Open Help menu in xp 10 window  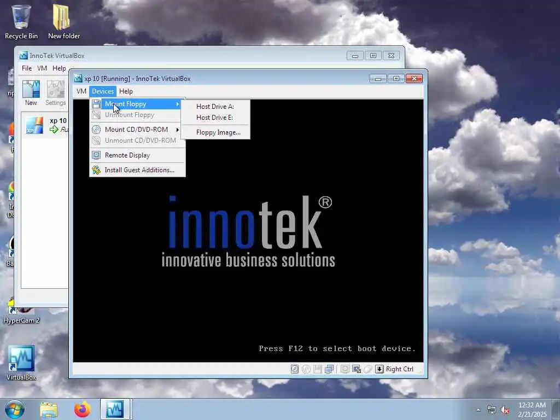click(126, 91)
